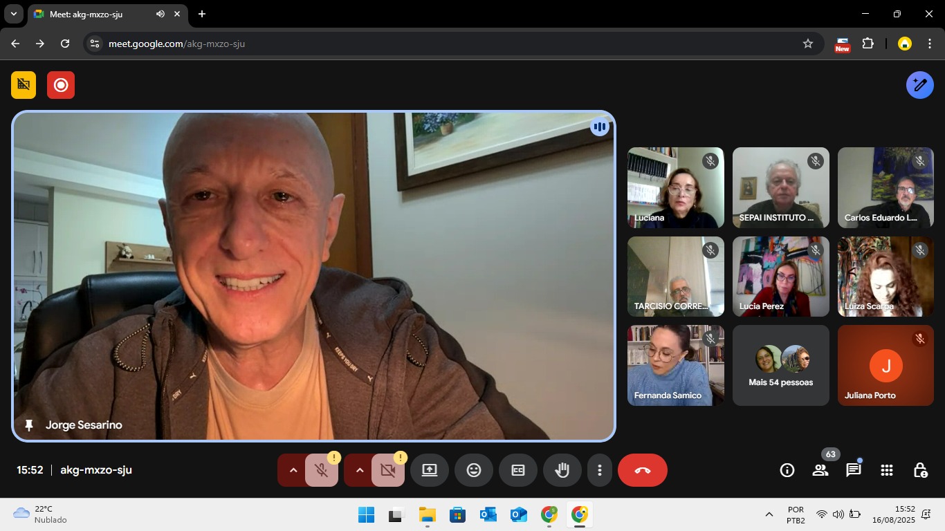Open the people list showing 63
945x531 pixels.
click(820, 470)
